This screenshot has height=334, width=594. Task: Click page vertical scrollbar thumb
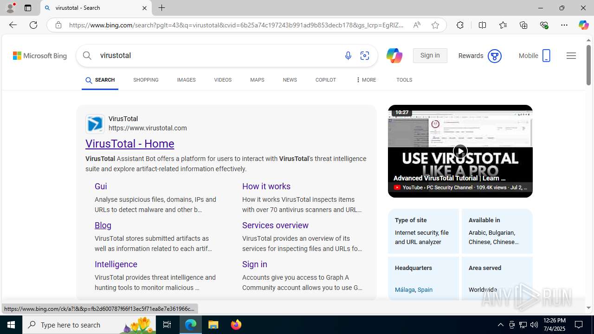(x=588, y=65)
